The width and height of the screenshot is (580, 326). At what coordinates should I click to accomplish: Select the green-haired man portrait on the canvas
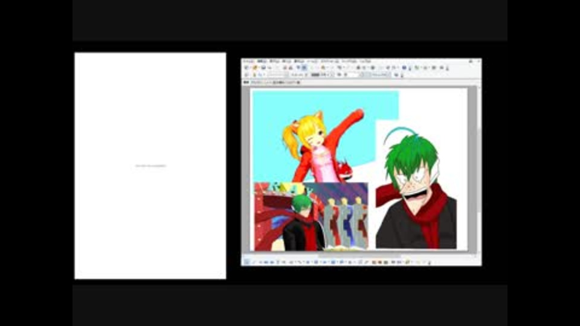point(416,188)
